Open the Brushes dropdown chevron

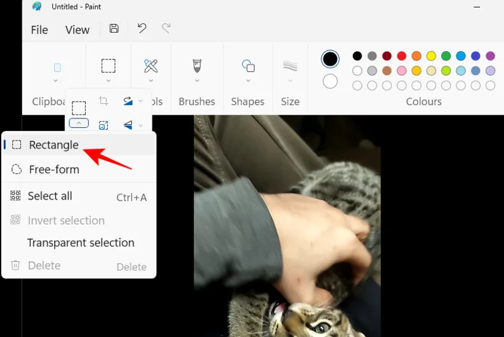tap(197, 81)
